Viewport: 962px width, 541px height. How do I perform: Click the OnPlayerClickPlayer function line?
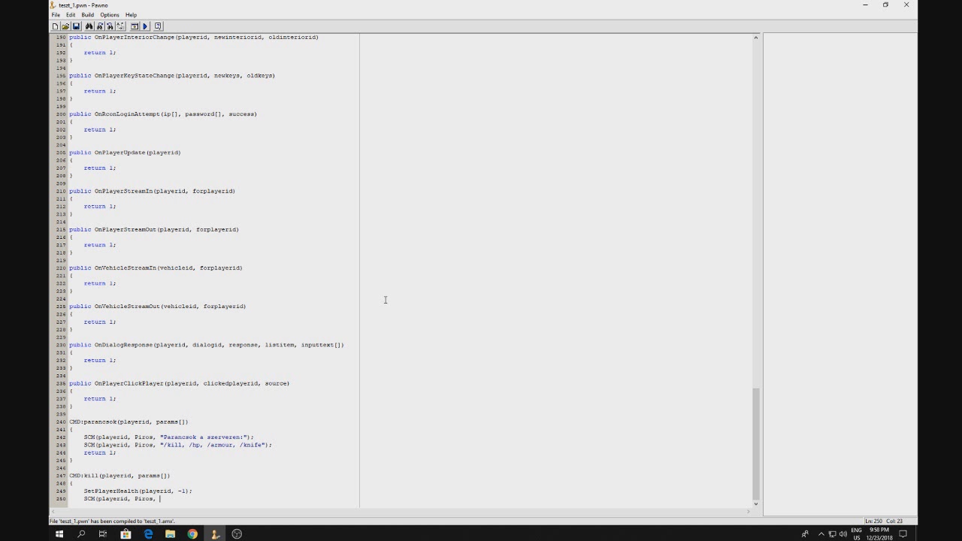(x=179, y=383)
